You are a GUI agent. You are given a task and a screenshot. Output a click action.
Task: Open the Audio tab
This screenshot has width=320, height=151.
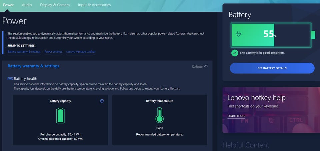click(x=27, y=5)
